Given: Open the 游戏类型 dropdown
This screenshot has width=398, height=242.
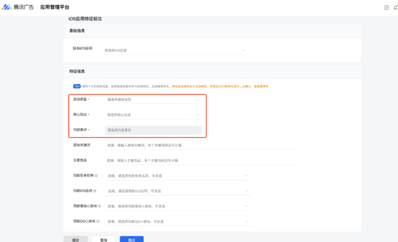Looking at the screenshot, I should click(x=153, y=99).
